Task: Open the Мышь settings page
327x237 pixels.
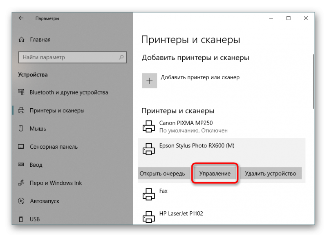Action: click(38, 128)
